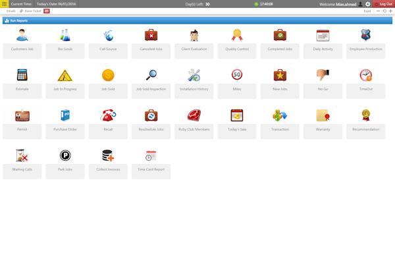395x261 pixels.
Task: Open the Call Source globe icon
Action: click(x=108, y=35)
